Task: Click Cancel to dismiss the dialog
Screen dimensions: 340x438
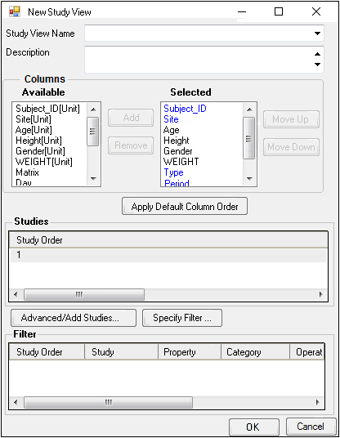Action: 311,427
